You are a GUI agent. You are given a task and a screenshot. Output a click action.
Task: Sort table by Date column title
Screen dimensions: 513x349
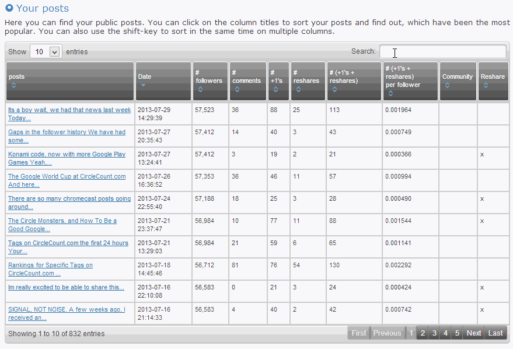145,76
